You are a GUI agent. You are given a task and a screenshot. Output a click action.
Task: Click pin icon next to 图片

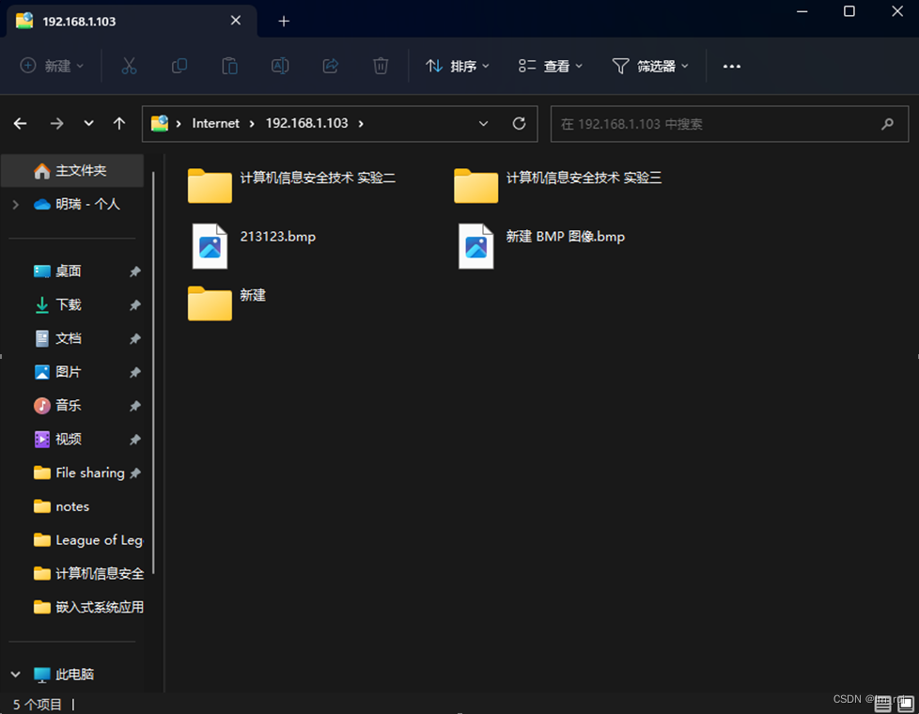[135, 372]
